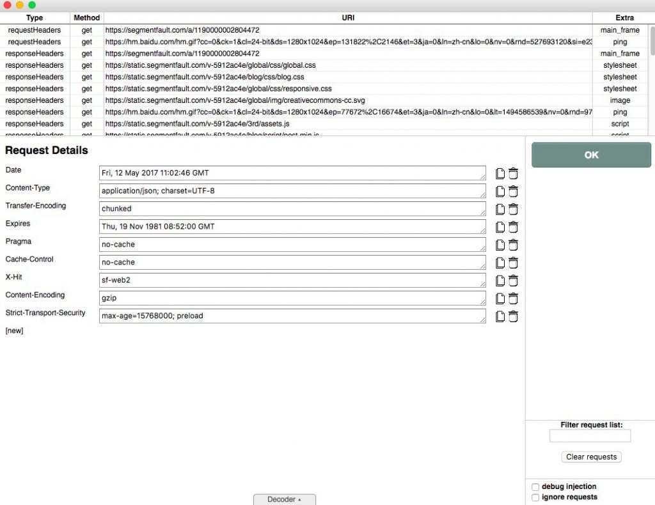
Task: Delete the Expires header row
Action: pyautogui.click(x=513, y=227)
